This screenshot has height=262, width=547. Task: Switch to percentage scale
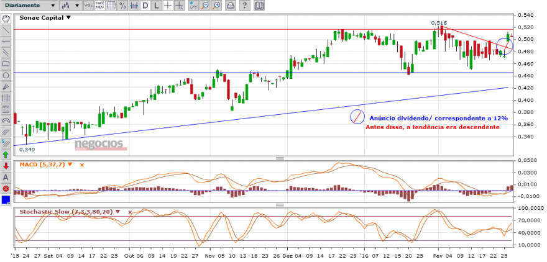tap(122, 5)
